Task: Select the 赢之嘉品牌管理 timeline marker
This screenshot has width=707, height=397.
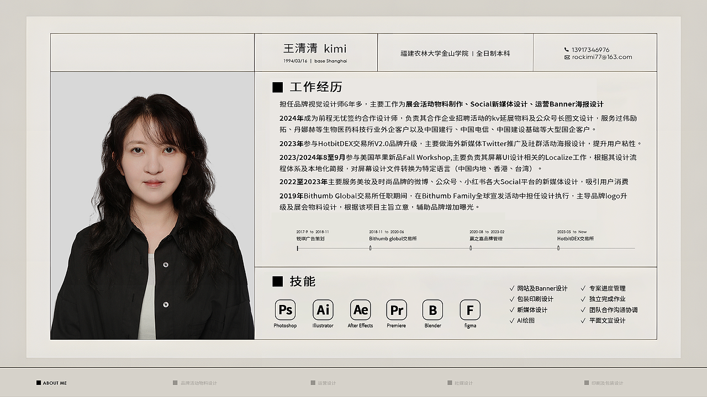Action: click(x=471, y=248)
